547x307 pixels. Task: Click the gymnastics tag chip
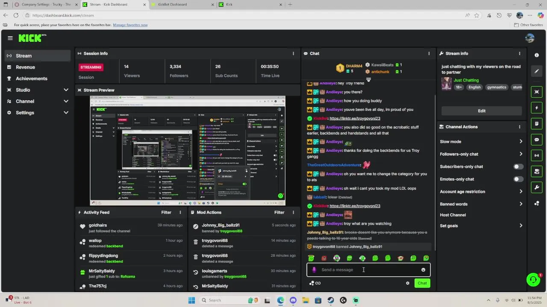click(497, 87)
